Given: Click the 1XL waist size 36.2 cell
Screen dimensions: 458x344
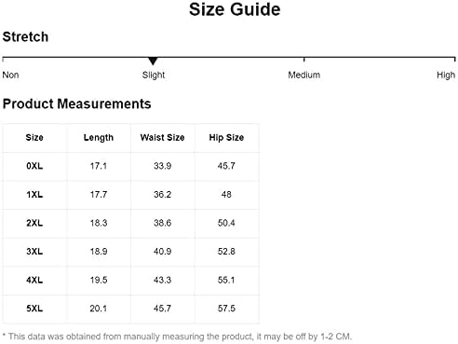Looking at the screenshot, I should pos(162,195).
